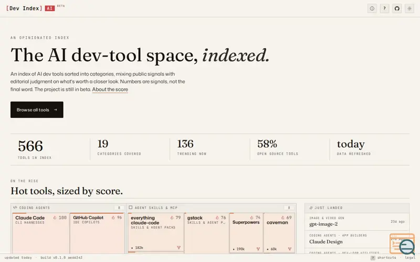This screenshot has height=262, width=420.
Task: Open the GitHub Copilot tile
Action: (98, 233)
